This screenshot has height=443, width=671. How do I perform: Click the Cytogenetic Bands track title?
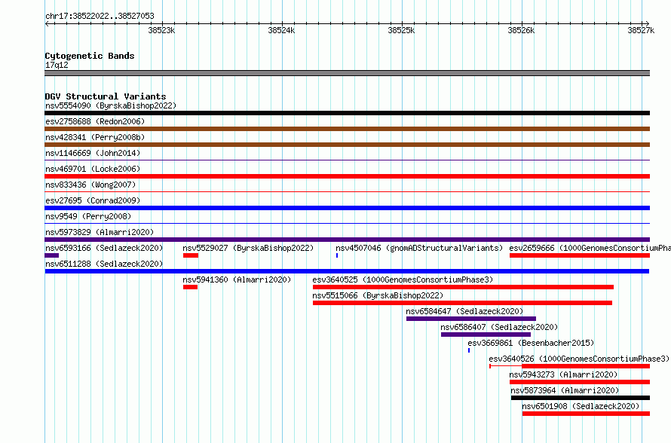tap(90, 56)
